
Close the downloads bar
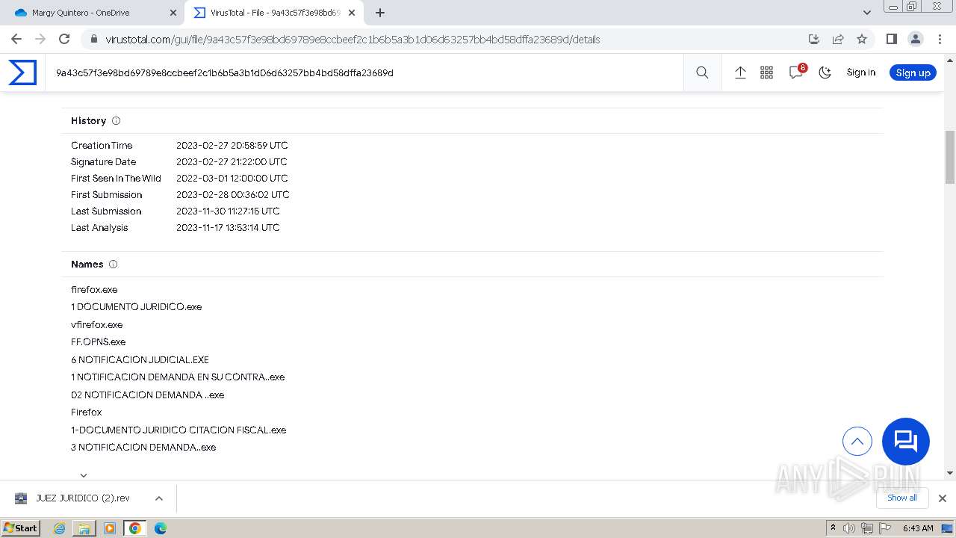tap(942, 498)
